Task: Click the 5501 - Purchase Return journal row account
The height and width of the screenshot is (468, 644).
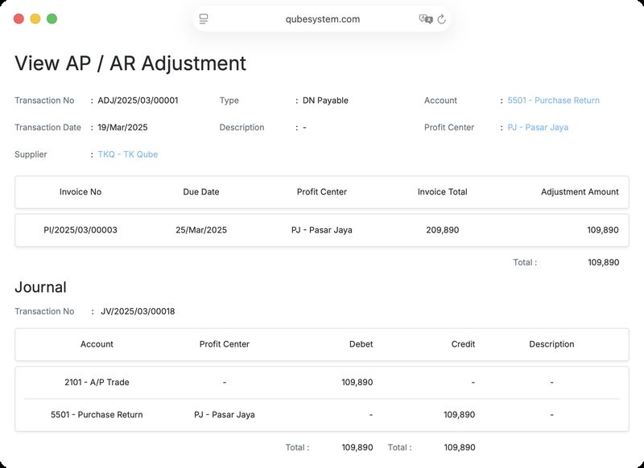Action: pos(97,415)
